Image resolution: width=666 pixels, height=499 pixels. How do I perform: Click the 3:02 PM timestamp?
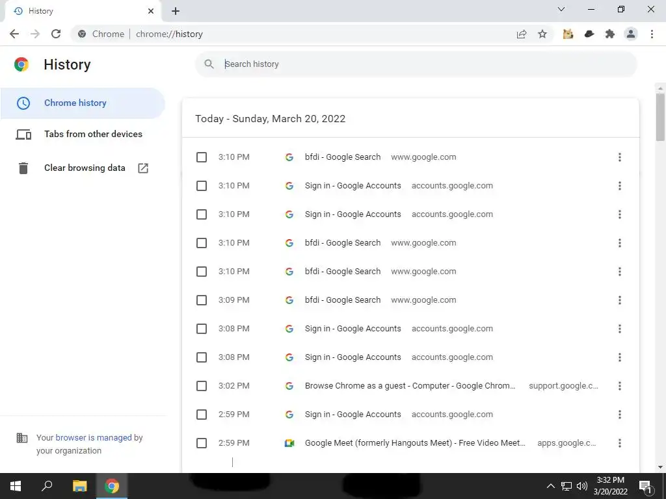(x=234, y=386)
